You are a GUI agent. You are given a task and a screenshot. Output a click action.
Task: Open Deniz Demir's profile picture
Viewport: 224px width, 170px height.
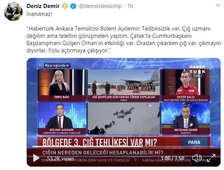pyautogui.click(x=13, y=11)
